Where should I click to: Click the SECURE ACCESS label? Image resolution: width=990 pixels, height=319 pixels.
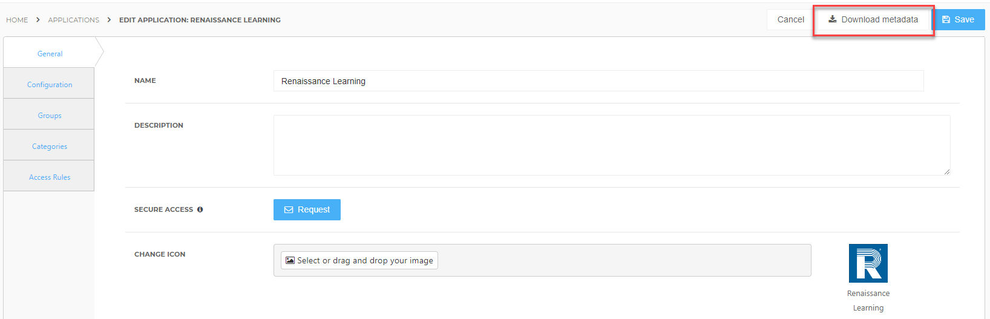point(163,209)
